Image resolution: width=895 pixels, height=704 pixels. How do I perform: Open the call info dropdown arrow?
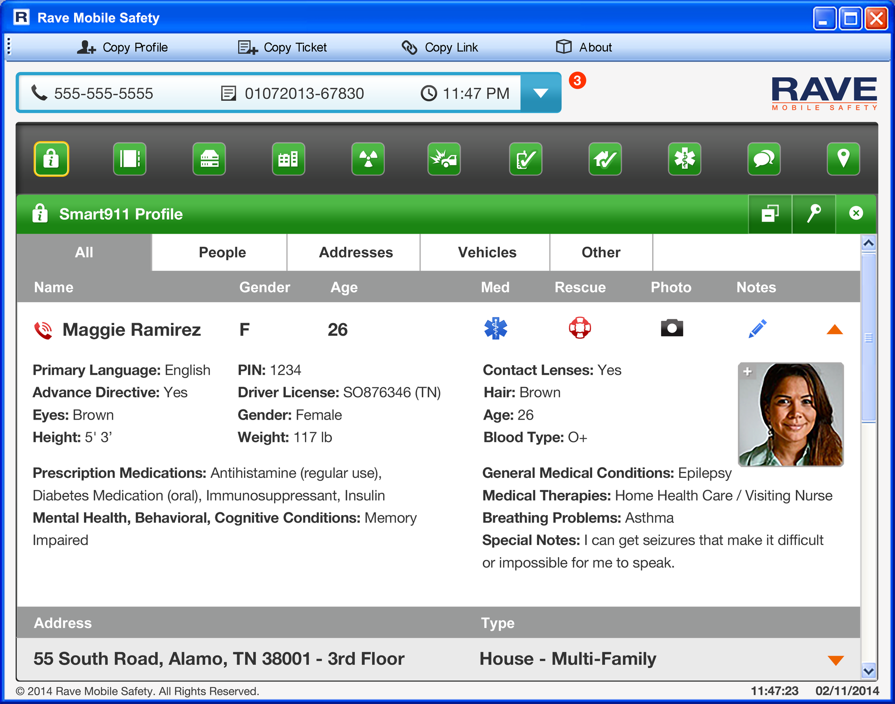point(541,92)
